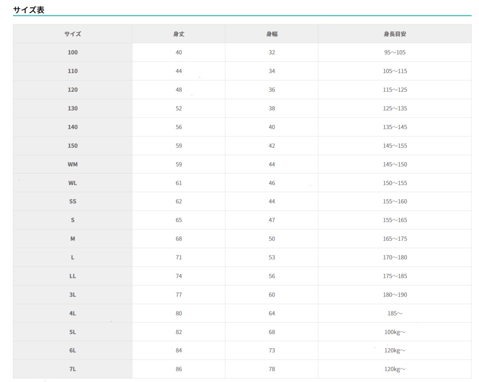The width and height of the screenshot is (479, 382).
Task: Click 身丈 value 59 in size 150 row
Action: tap(179, 146)
